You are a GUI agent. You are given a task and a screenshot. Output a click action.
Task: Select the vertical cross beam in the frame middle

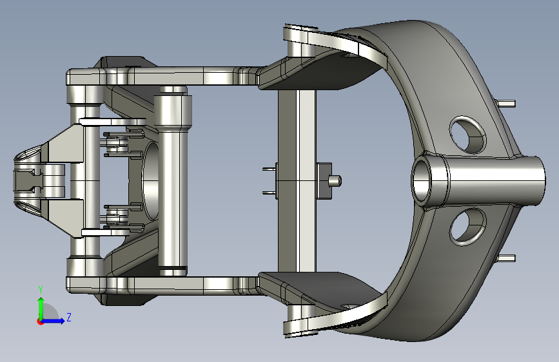point(297,180)
